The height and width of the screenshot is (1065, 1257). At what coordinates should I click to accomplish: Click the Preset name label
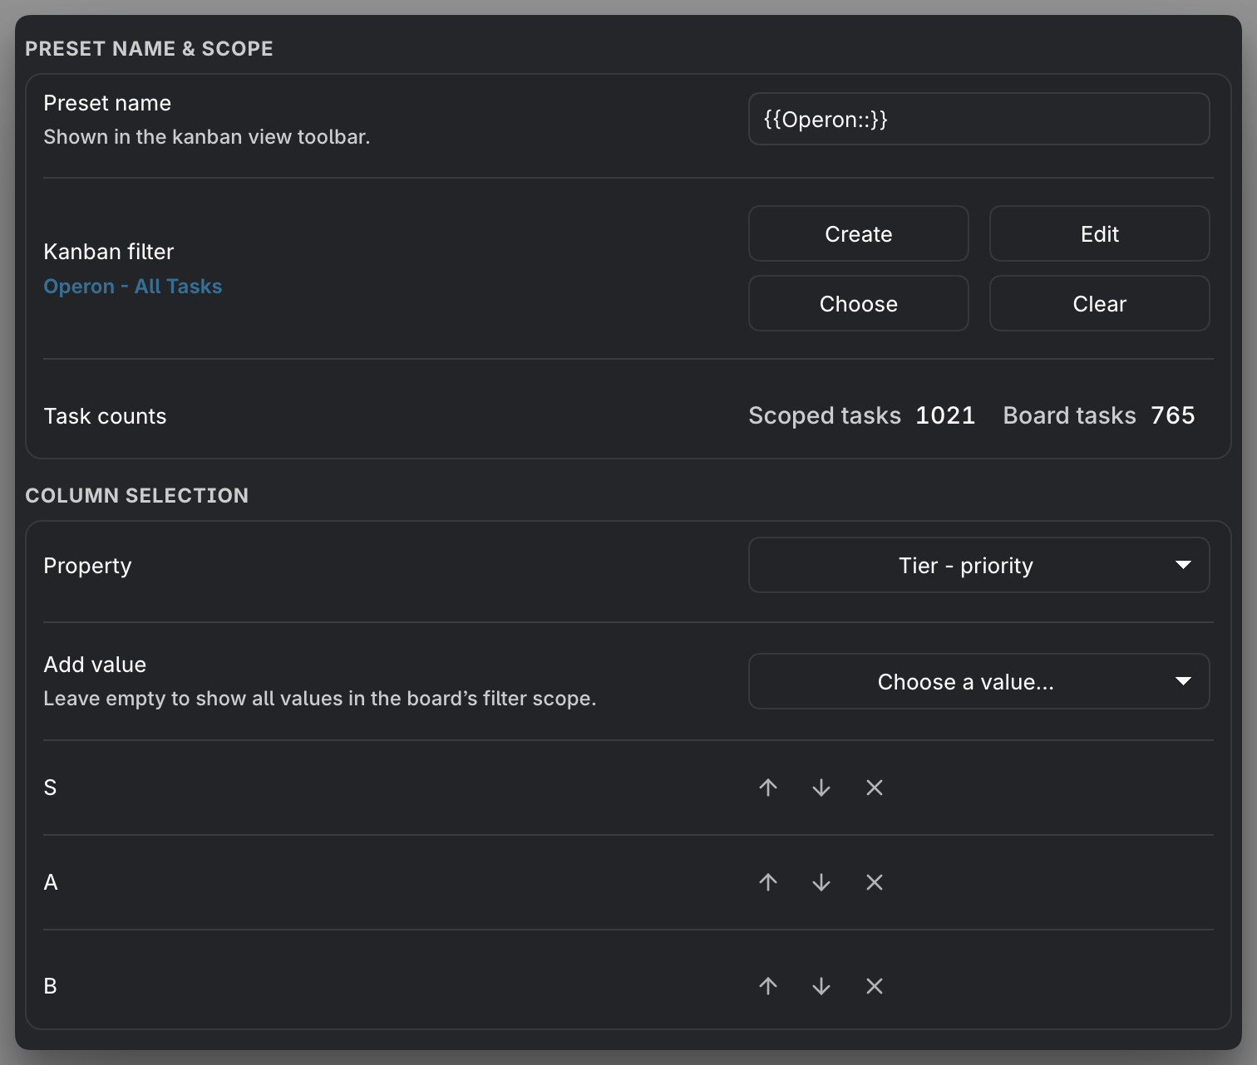click(107, 103)
